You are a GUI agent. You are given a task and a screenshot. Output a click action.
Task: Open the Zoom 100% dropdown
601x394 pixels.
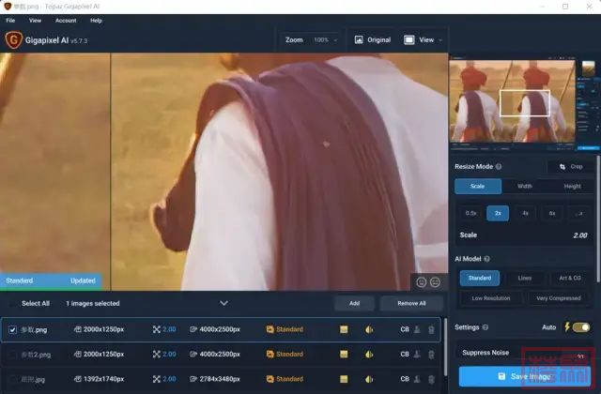click(x=326, y=39)
